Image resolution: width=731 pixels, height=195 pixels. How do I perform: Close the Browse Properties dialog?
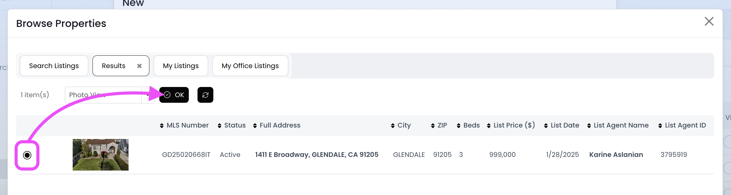709,21
